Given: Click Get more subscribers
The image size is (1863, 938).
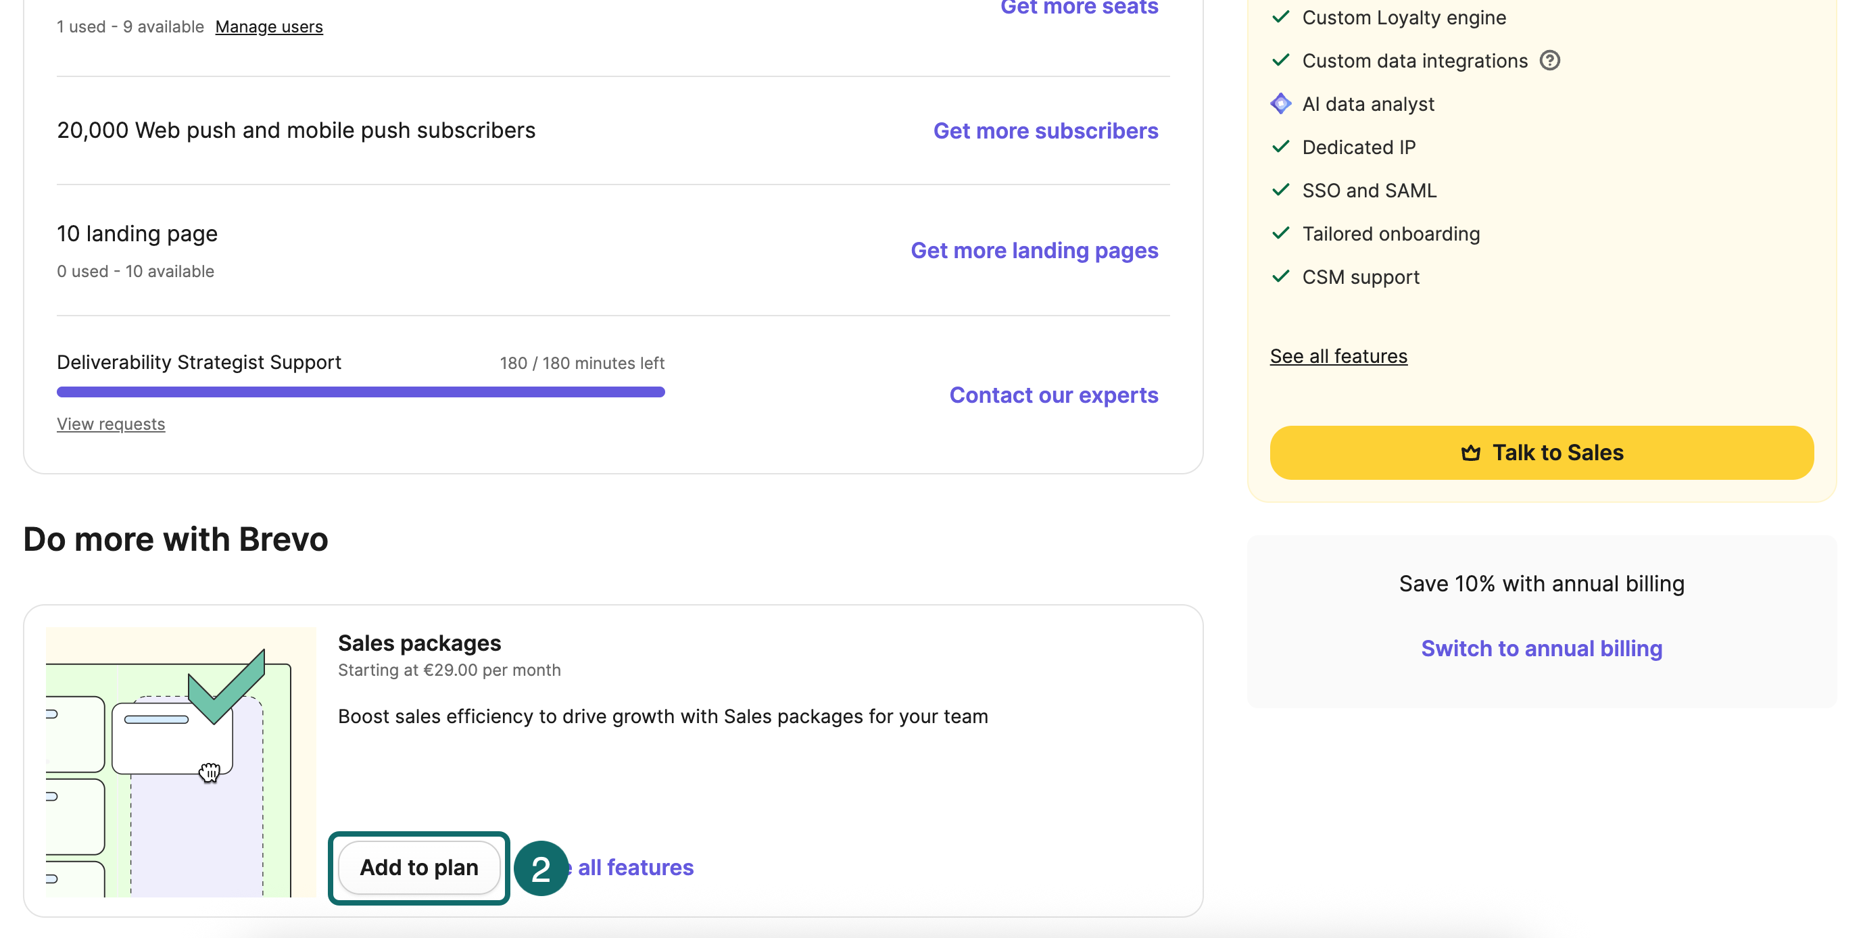Looking at the screenshot, I should (1046, 131).
